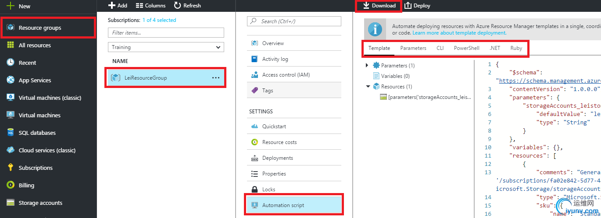Image resolution: width=601 pixels, height=218 pixels.
Task: Click the Refresh arrow icon
Action: pos(177,5)
